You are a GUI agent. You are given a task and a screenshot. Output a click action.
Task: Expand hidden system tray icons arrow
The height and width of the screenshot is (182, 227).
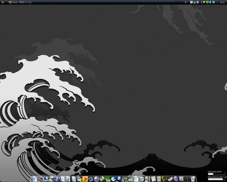tap(186, 3)
